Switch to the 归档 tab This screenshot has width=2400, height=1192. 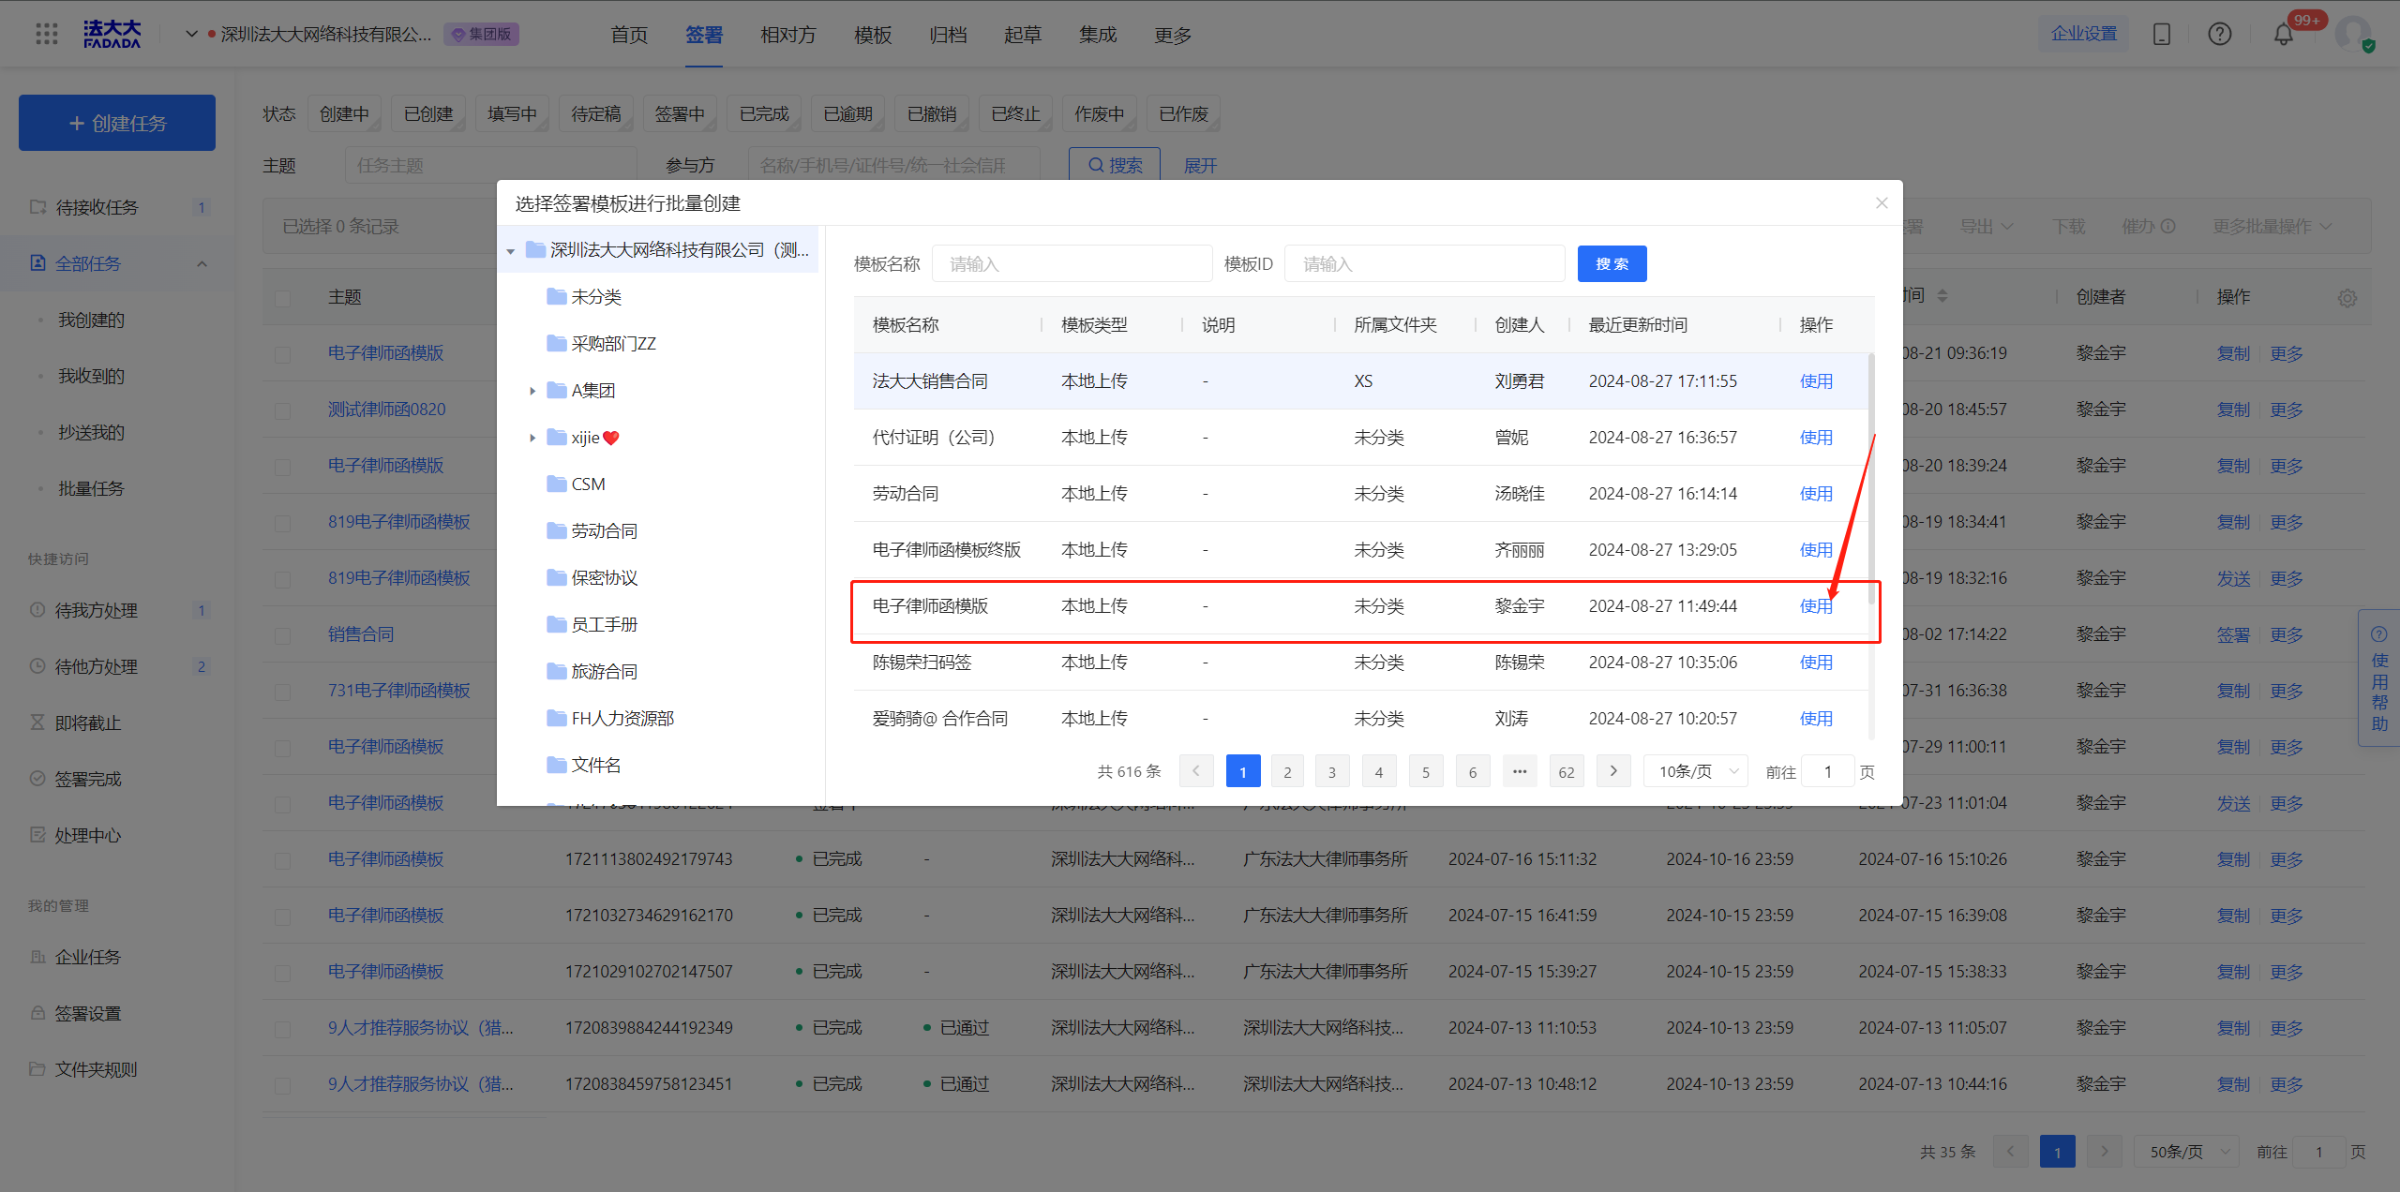[948, 35]
